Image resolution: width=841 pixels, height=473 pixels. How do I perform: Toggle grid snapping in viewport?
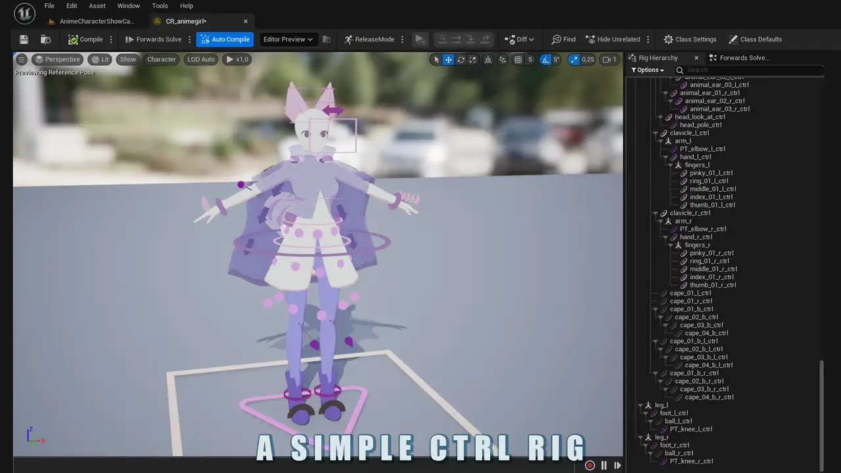[518, 59]
